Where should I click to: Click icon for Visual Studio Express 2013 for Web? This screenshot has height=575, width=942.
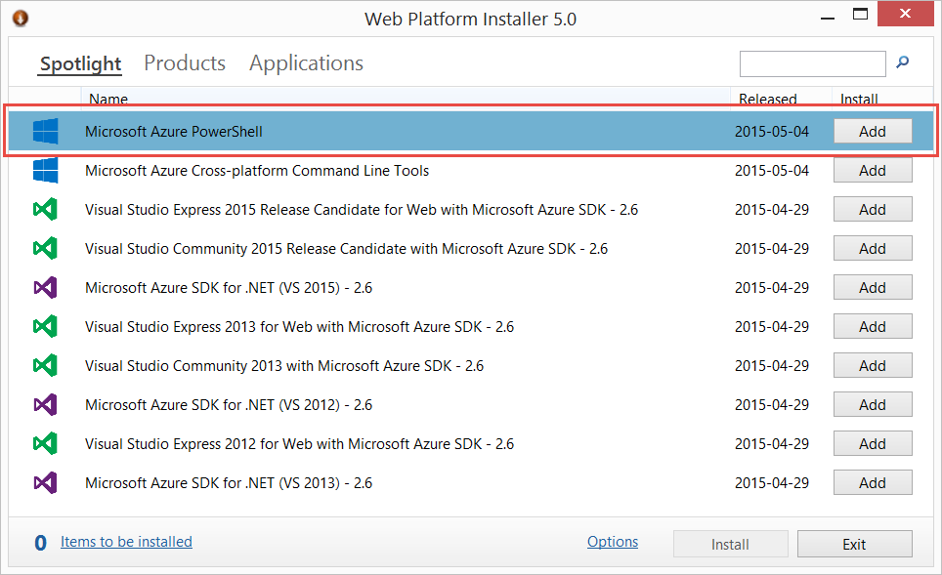click(x=45, y=326)
